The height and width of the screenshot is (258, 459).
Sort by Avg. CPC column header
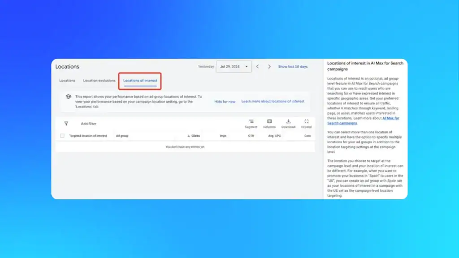pos(275,136)
